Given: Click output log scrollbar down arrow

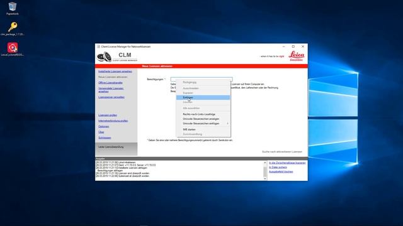Looking at the screenshot, I should [x=265, y=178].
